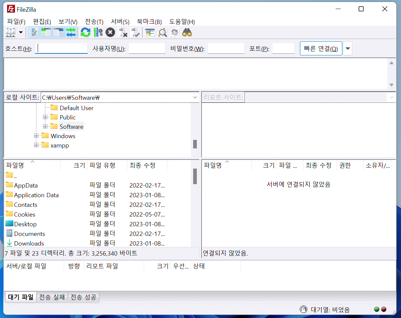The width and height of the screenshot is (401, 318).
Task: Switch to the 전송 실패 tab
Action: click(x=52, y=297)
